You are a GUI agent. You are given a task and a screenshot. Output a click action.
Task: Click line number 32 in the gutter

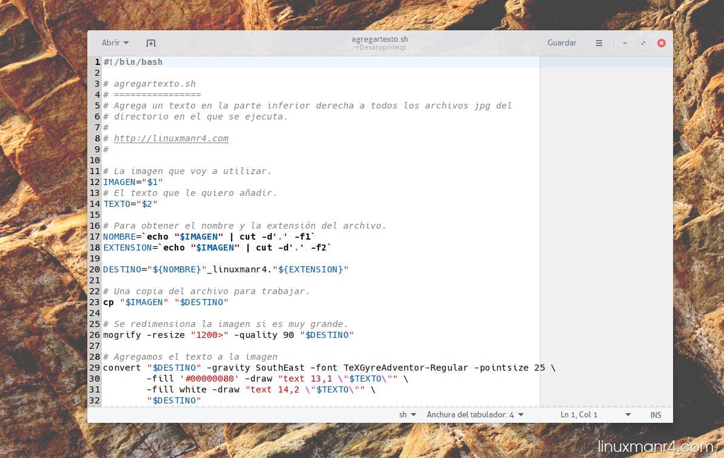point(95,401)
